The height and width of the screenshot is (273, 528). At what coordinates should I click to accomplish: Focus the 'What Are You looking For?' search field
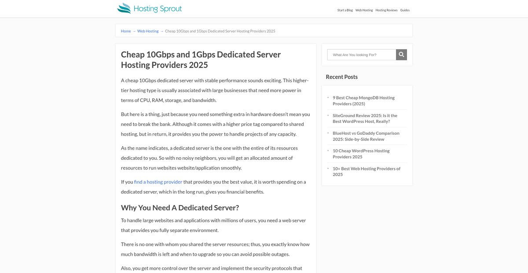pyautogui.click(x=362, y=55)
